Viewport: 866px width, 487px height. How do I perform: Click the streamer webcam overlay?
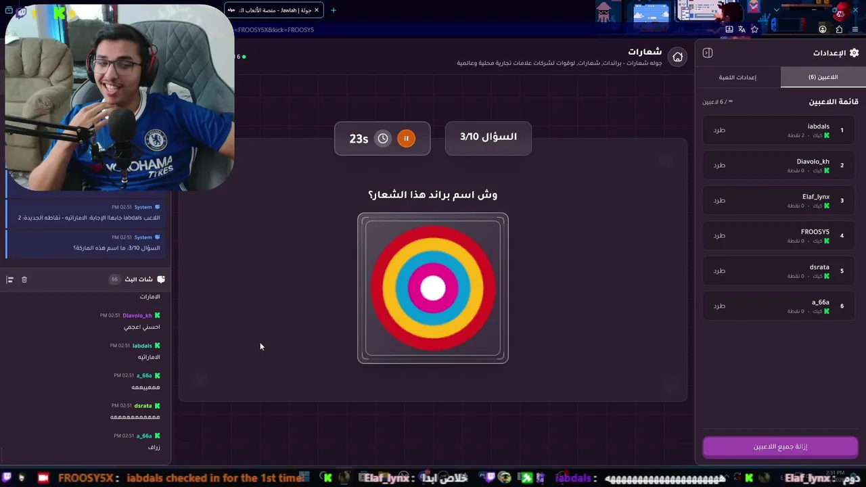coord(120,97)
